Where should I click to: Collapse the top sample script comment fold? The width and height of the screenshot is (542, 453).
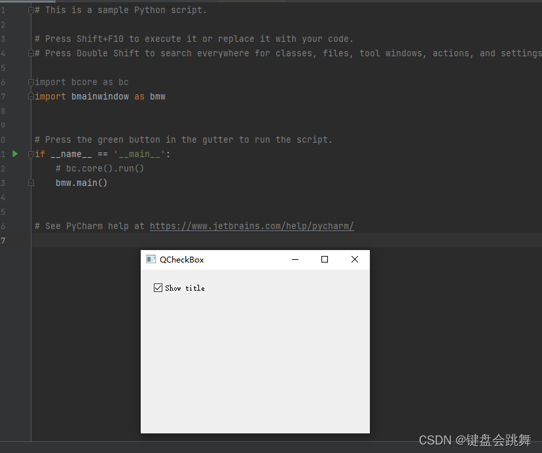click(30, 10)
